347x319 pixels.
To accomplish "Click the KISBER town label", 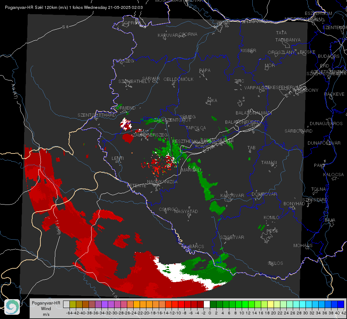I will 248,50.
